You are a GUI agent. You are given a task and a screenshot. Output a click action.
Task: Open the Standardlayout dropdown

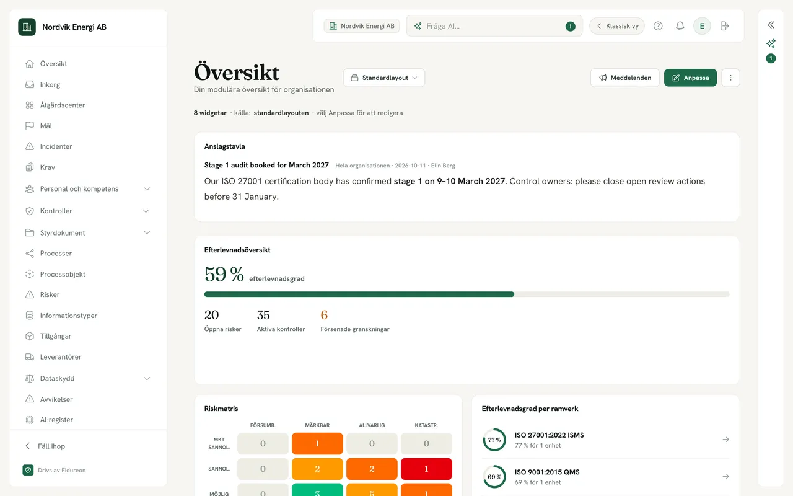pos(384,77)
